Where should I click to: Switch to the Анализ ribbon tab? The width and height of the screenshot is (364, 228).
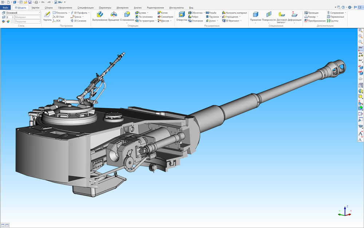point(138,8)
